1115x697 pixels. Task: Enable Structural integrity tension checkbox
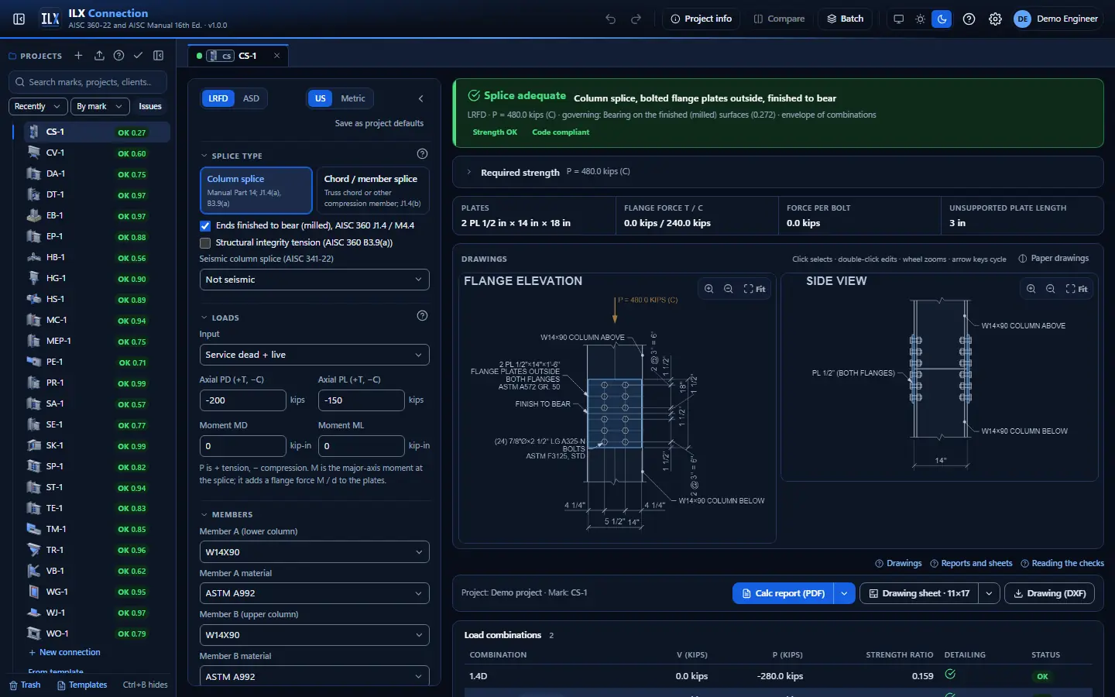pyautogui.click(x=205, y=243)
